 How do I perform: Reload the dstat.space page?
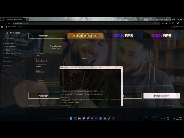point(9,23)
